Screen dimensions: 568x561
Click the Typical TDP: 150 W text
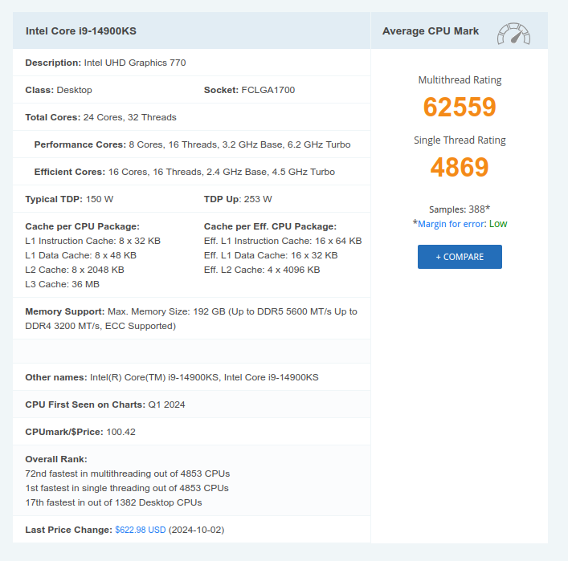[69, 199]
